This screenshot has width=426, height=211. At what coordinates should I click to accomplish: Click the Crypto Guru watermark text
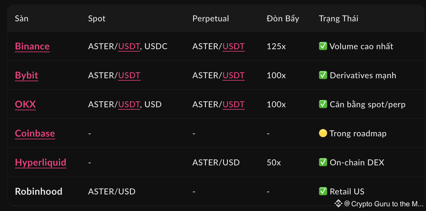pos(387,204)
